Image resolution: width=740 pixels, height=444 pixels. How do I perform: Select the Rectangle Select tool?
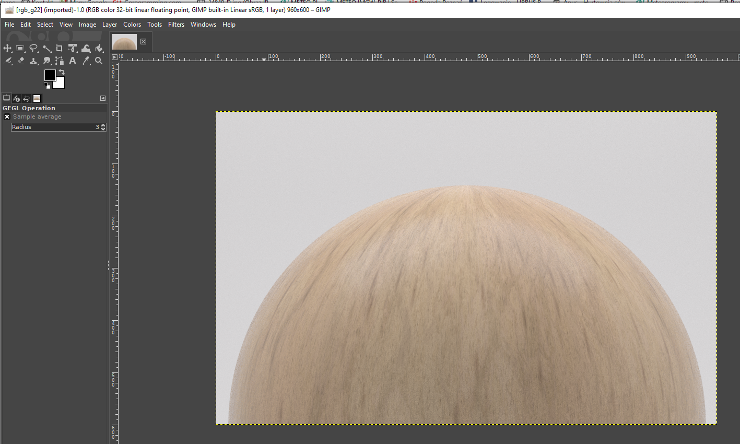tap(20, 49)
